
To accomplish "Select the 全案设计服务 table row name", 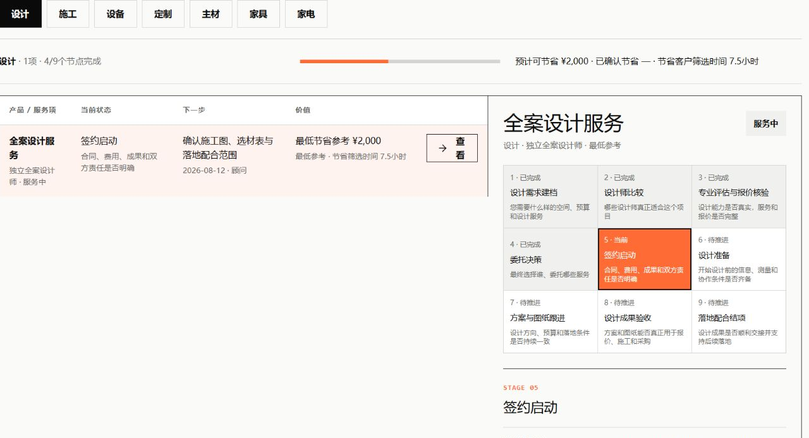I will click(33, 148).
